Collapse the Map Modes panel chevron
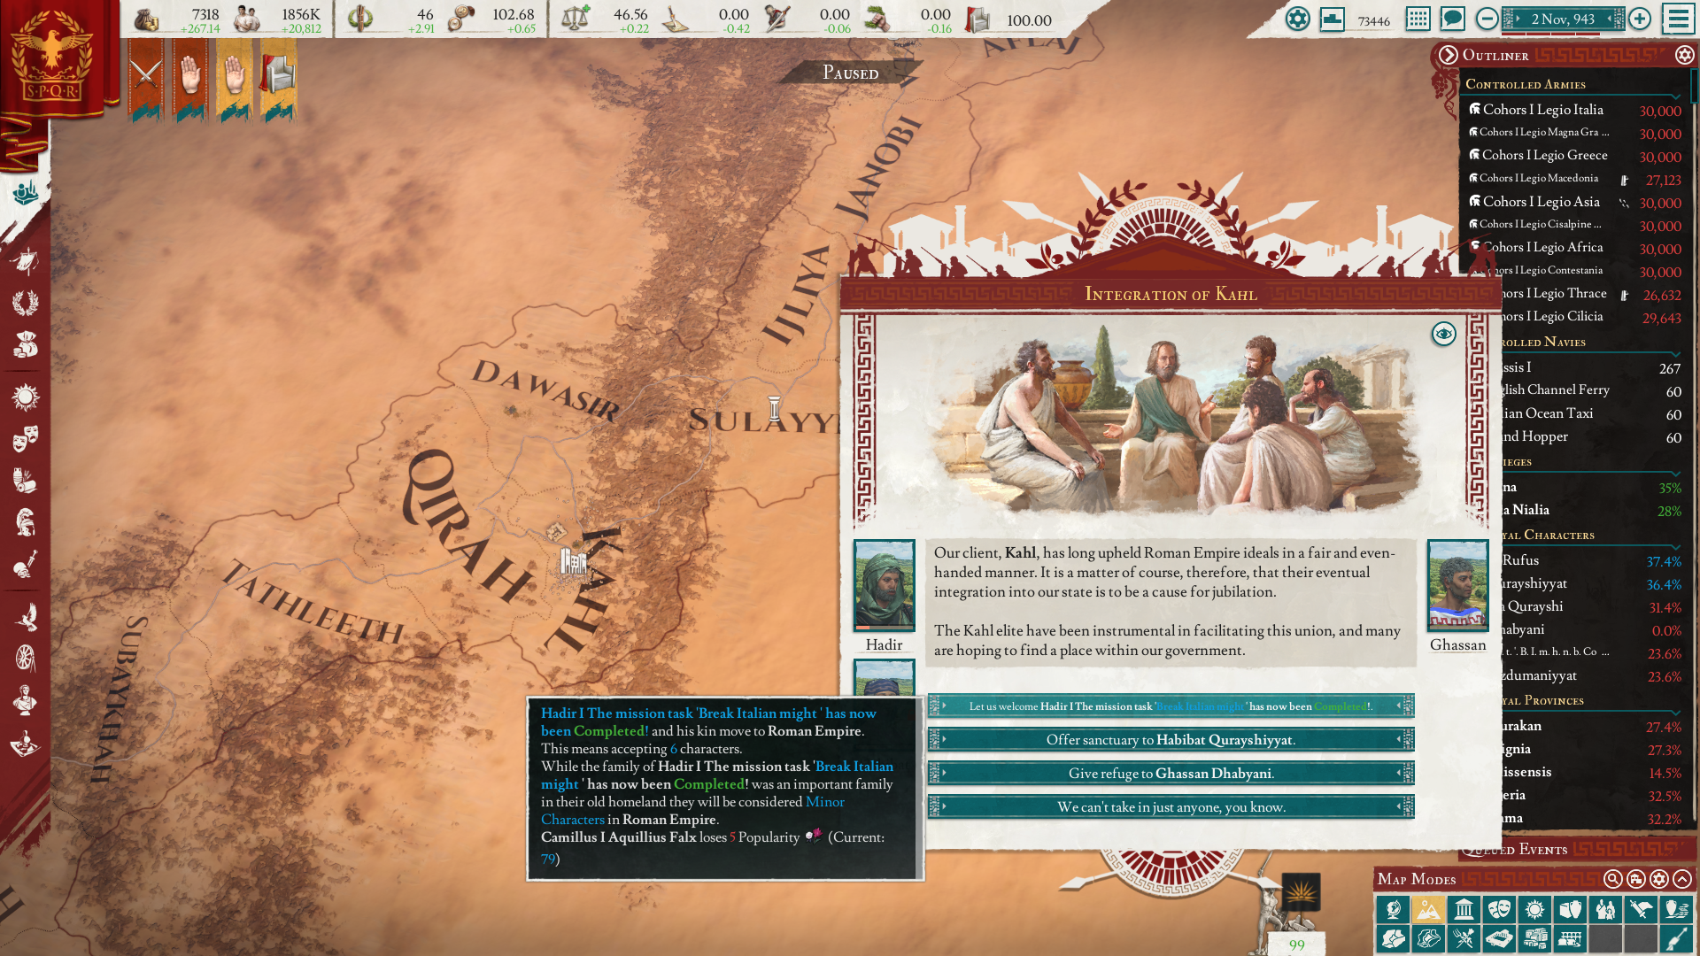 [x=1682, y=879]
